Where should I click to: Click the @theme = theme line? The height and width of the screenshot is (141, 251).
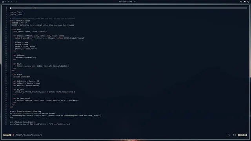22,42
